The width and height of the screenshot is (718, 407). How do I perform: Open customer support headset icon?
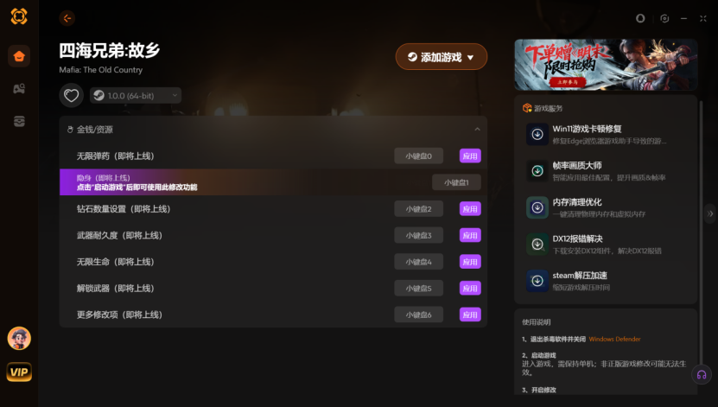pos(702,375)
